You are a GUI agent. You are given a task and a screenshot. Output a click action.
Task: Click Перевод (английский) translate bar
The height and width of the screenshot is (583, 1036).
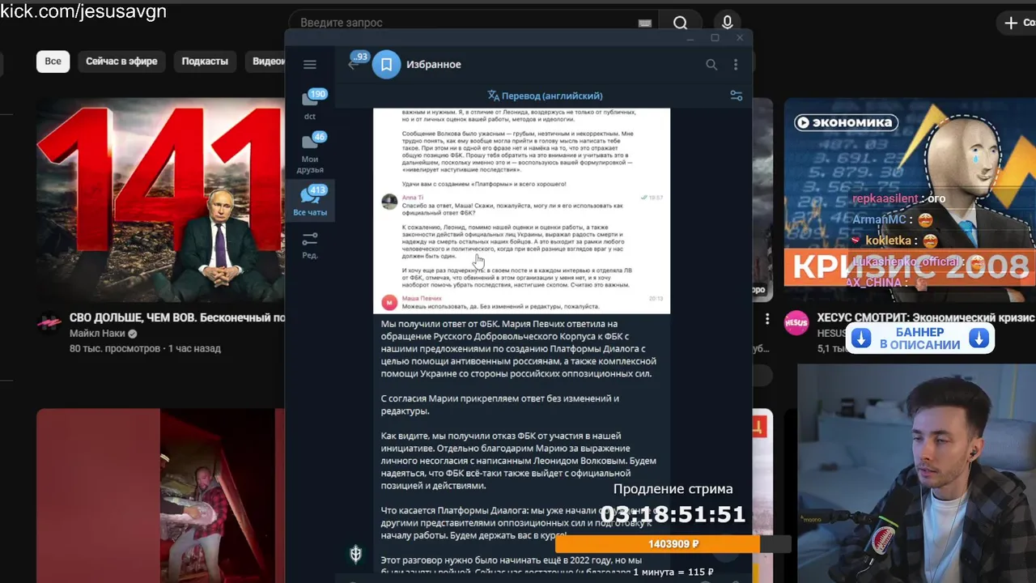point(545,96)
